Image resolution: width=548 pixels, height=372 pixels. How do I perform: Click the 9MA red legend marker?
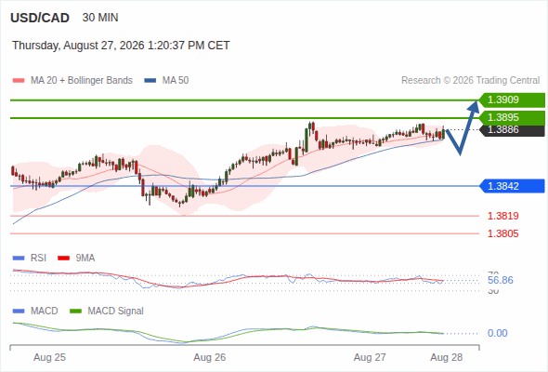(63, 259)
